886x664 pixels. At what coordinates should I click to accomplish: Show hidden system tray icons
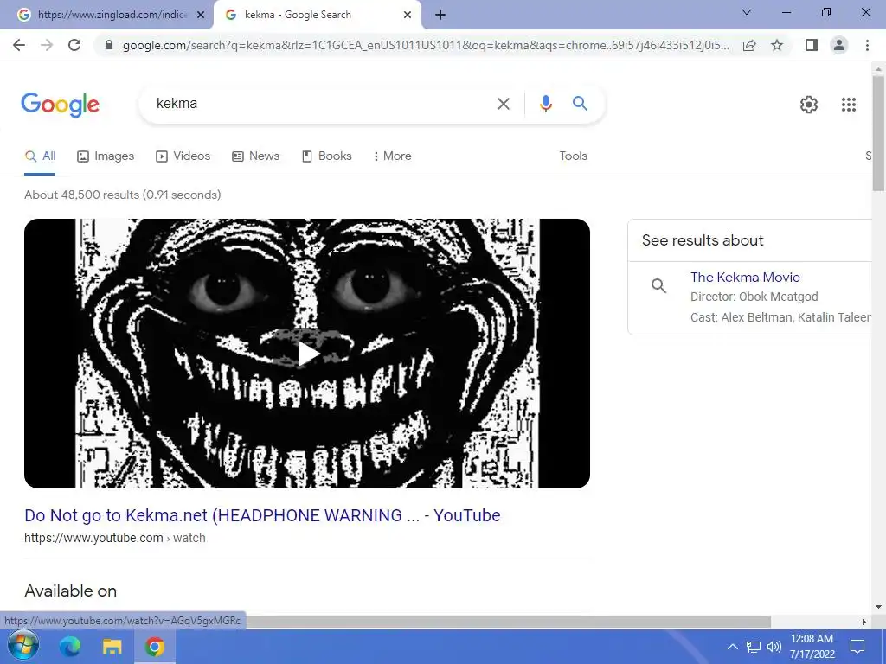point(732,647)
